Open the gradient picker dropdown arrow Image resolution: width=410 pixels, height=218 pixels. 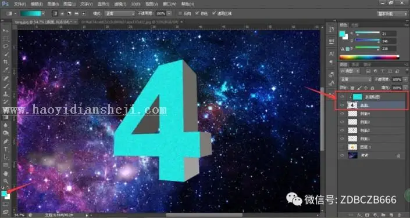[x=43, y=13]
